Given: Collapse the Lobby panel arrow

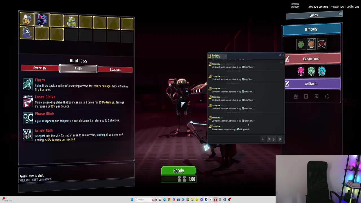Looking at the screenshot, I should (340, 14).
